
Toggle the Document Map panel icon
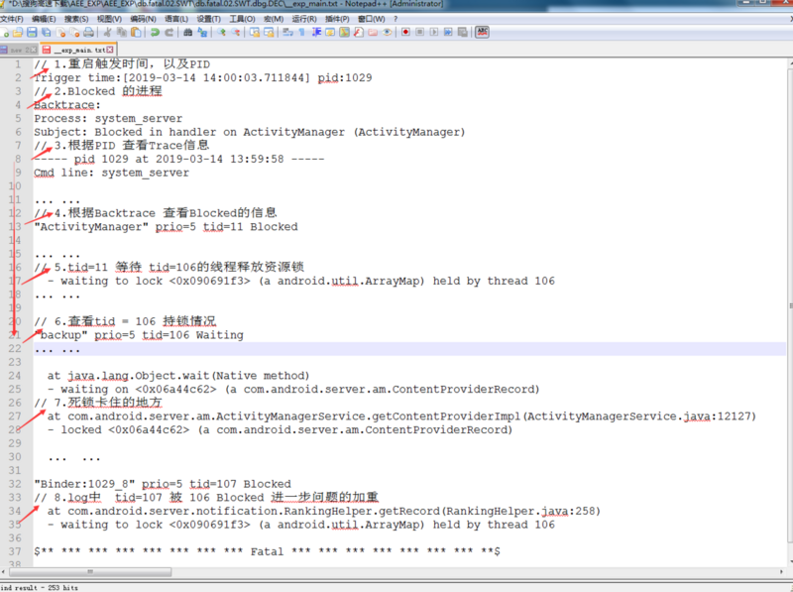tap(344, 33)
